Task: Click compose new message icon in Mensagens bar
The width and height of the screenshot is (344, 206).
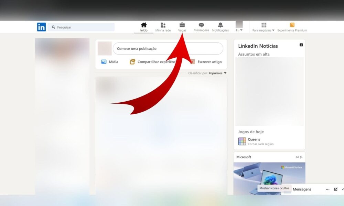Action: pyautogui.click(x=336, y=189)
